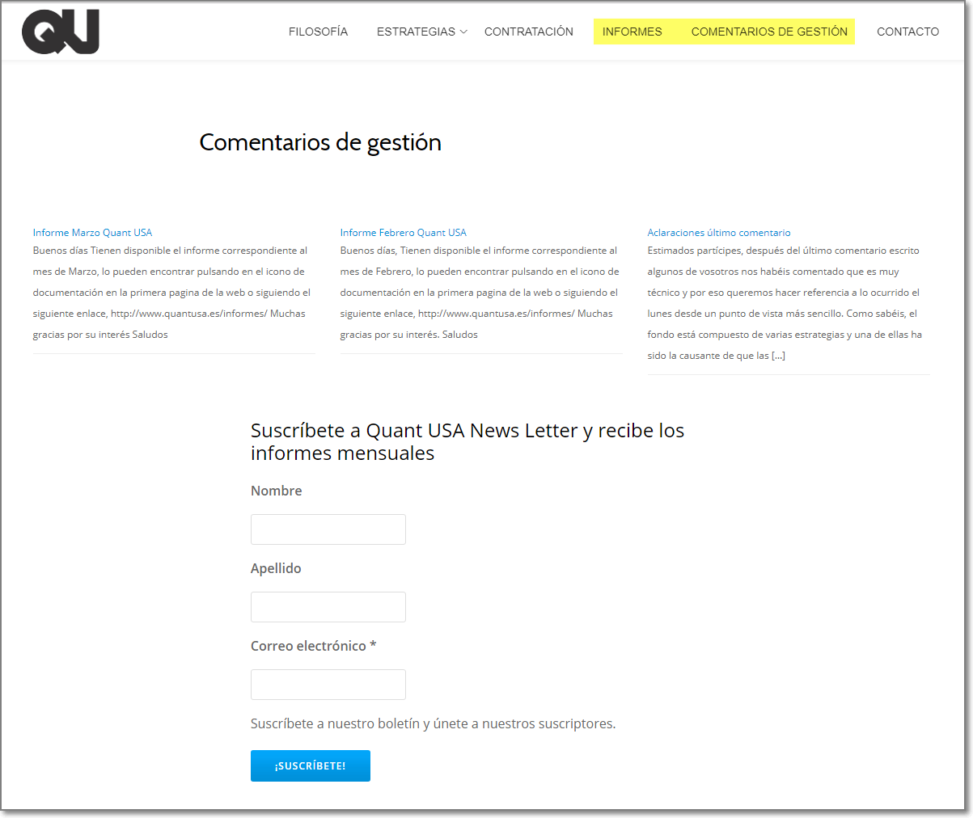Open the Informes menu item
This screenshot has height=818, width=973.
(632, 32)
